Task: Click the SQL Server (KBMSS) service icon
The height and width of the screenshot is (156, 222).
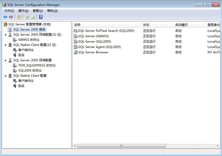Action: click(x=76, y=36)
